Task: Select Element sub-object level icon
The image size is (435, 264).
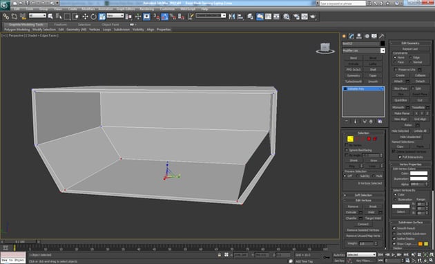Action: [375, 138]
